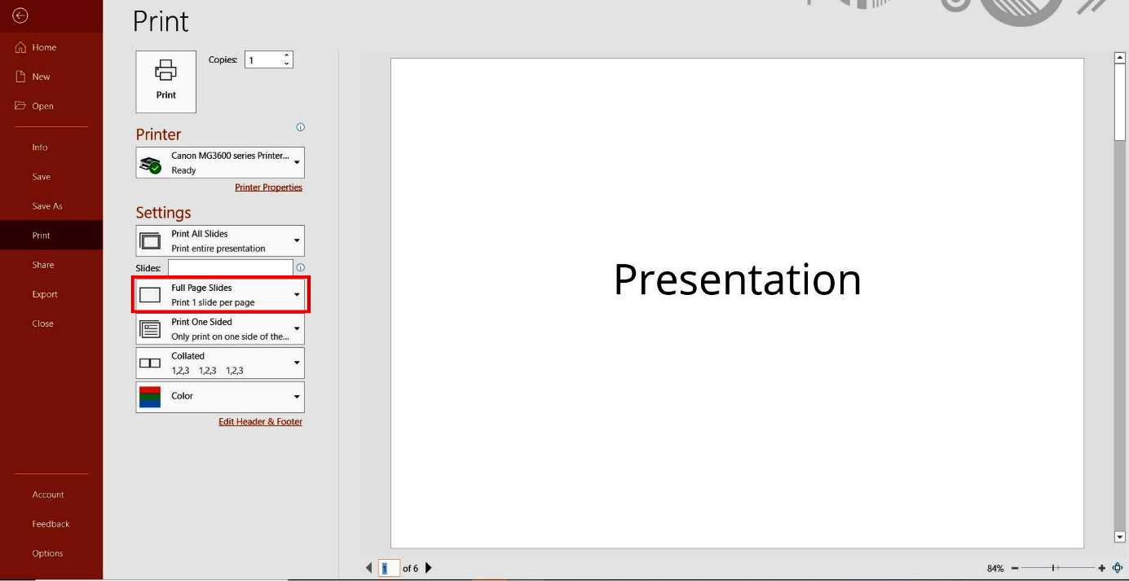Click the Print One Sided page icon
Image resolution: width=1129 pixels, height=581 pixels.
tap(150, 328)
